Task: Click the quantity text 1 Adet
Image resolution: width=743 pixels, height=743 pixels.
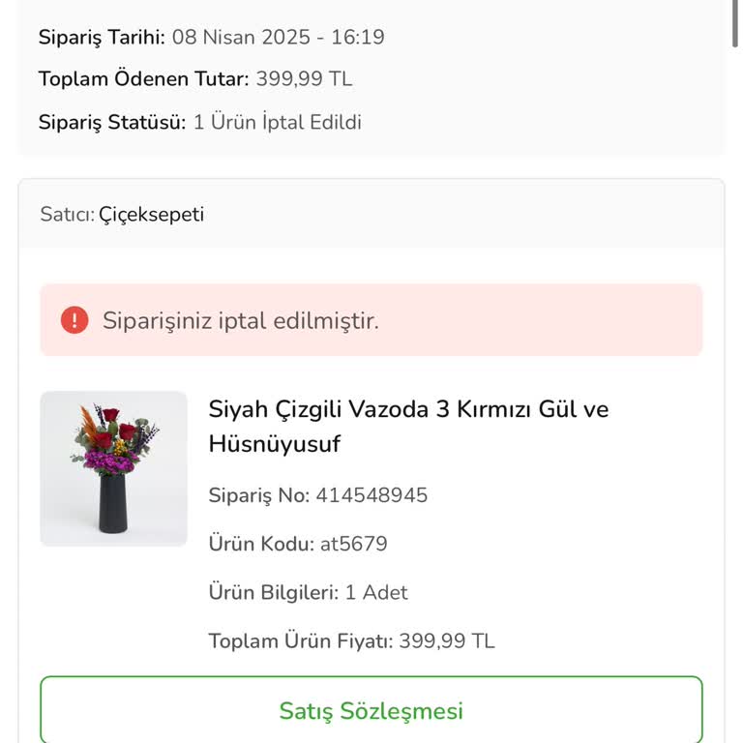Action: tap(376, 592)
